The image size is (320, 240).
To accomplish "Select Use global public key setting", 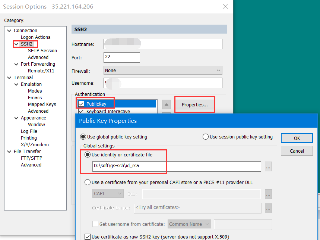I will click(x=84, y=137).
